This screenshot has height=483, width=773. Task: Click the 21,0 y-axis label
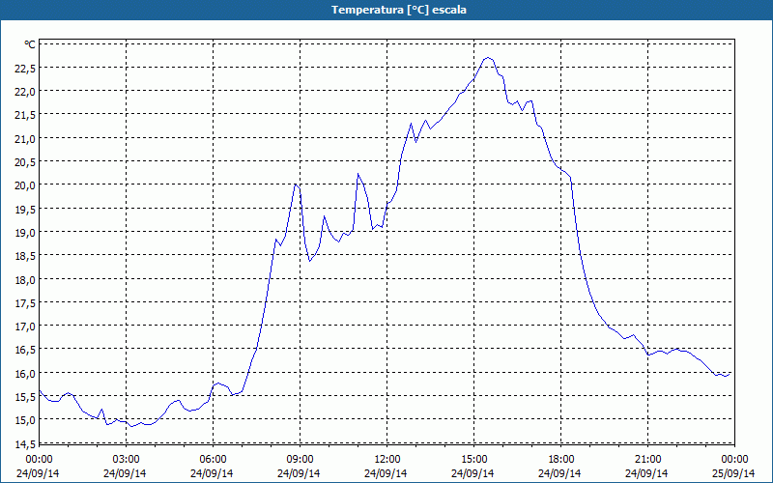[x=25, y=139]
